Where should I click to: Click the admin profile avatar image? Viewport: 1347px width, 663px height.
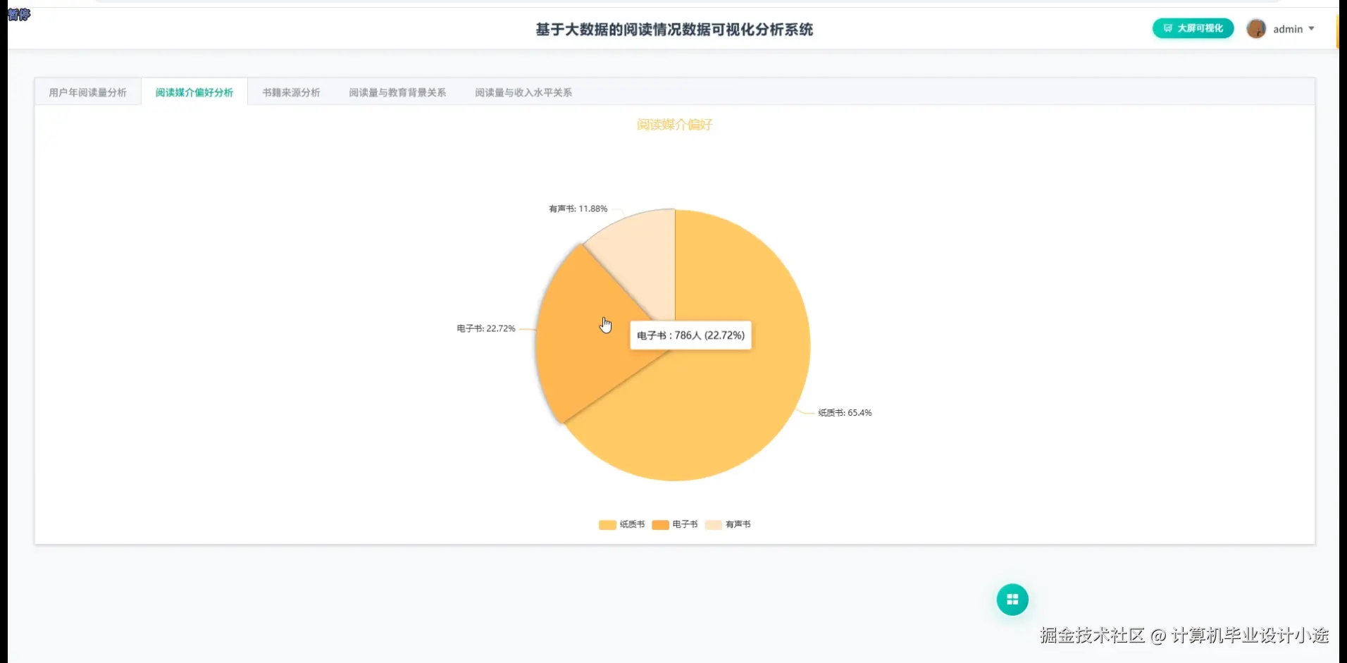tap(1256, 28)
